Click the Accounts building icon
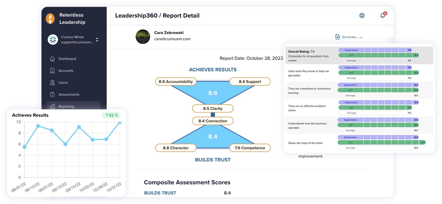Viewport: 442px width, 204px height. pos(52,71)
